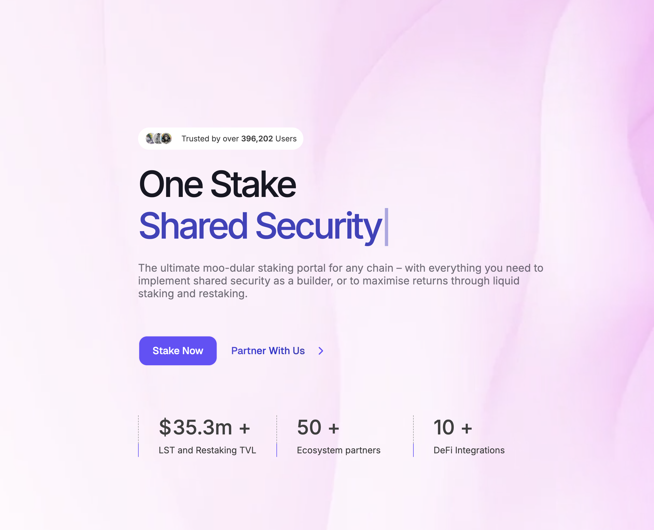Screen dimensions: 654x530
Task: Click the typing cursor bar after Security
Action: pos(386,227)
